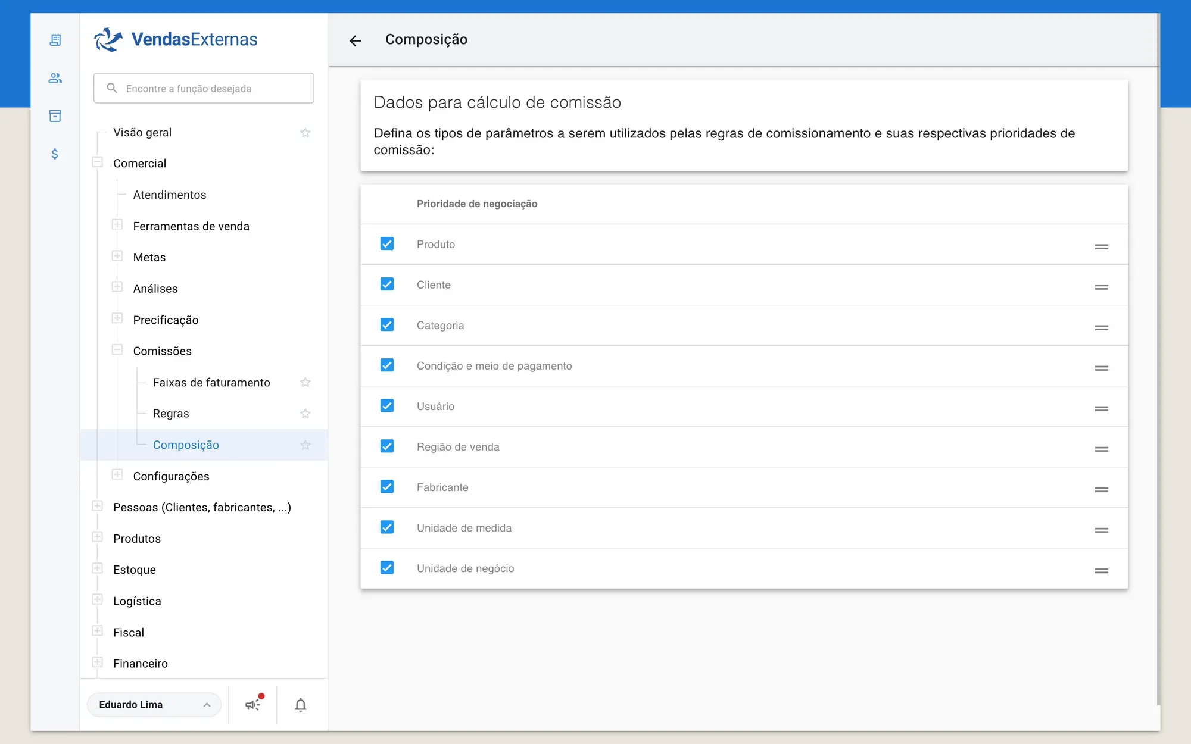1191x744 pixels.
Task: Click the 'Fabricante' row label
Action: click(x=442, y=487)
